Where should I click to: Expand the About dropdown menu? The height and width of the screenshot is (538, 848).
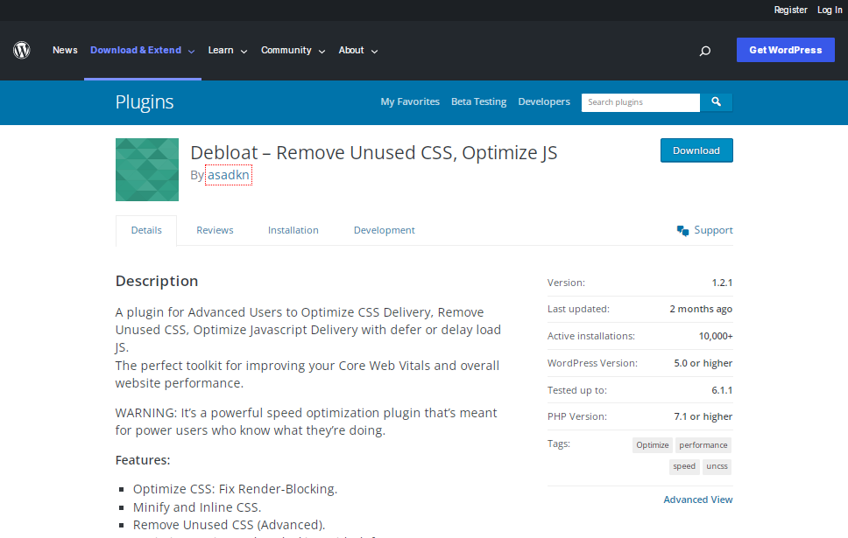pos(357,51)
